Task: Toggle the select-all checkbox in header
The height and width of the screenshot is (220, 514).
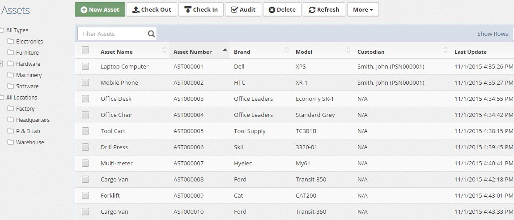Action: (x=85, y=50)
